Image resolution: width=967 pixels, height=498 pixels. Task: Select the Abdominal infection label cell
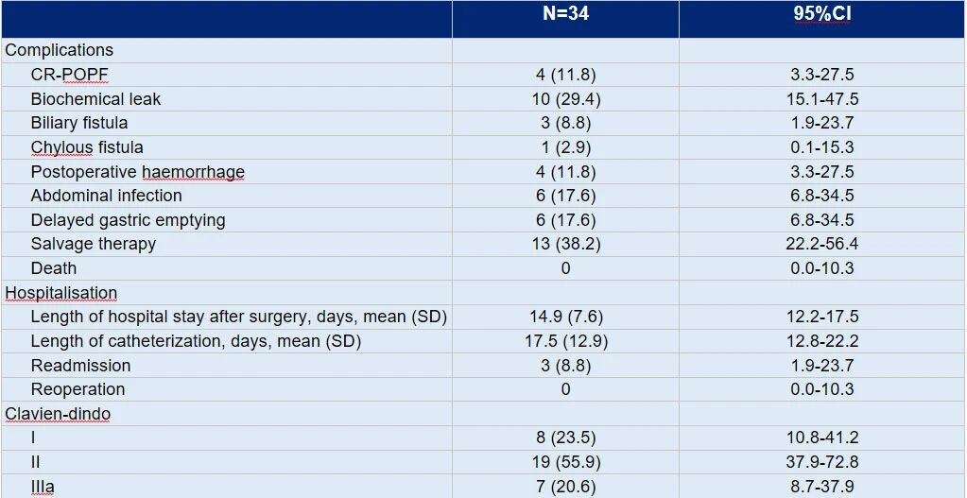click(106, 196)
